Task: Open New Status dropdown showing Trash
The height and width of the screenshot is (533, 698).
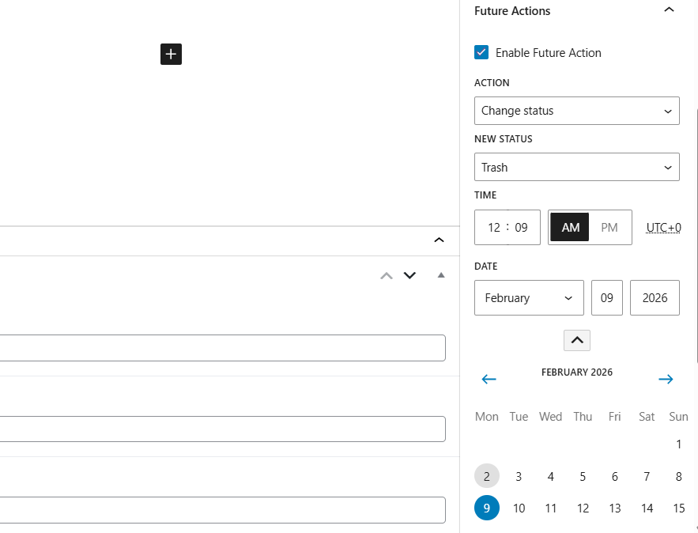Action: (x=576, y=167)
